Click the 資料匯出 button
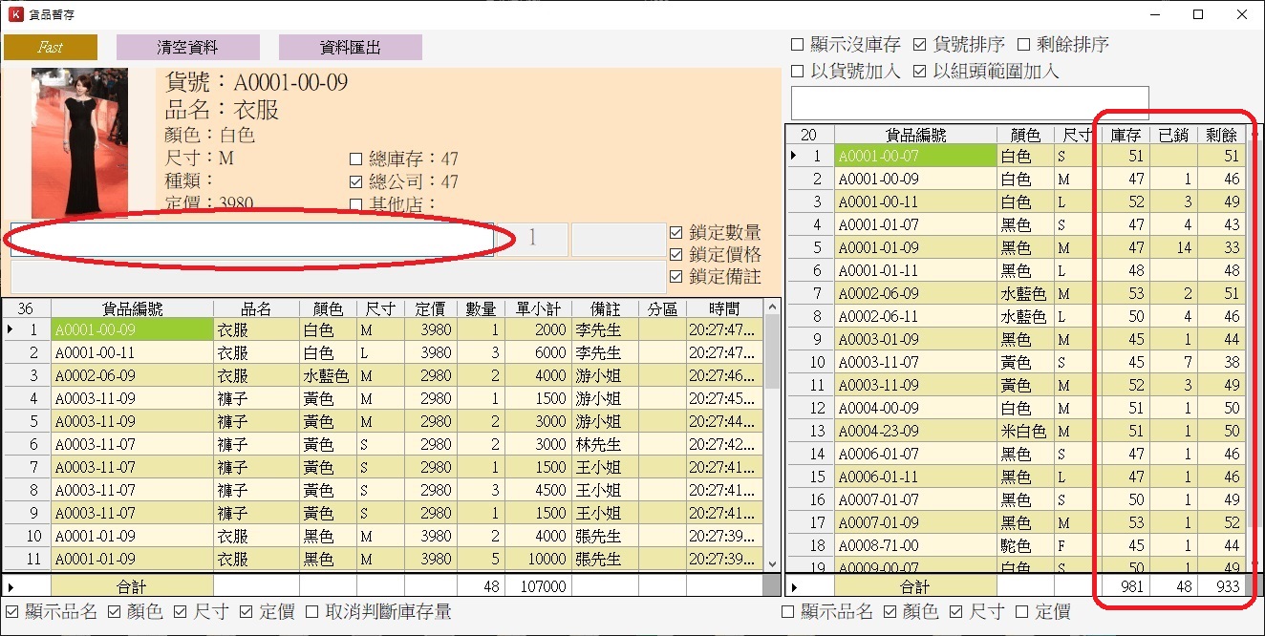 click(350, 47)
